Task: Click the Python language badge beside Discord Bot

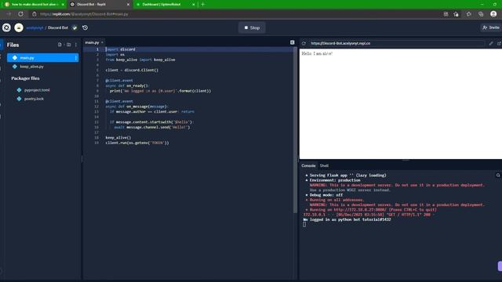Action: [75, 28]
